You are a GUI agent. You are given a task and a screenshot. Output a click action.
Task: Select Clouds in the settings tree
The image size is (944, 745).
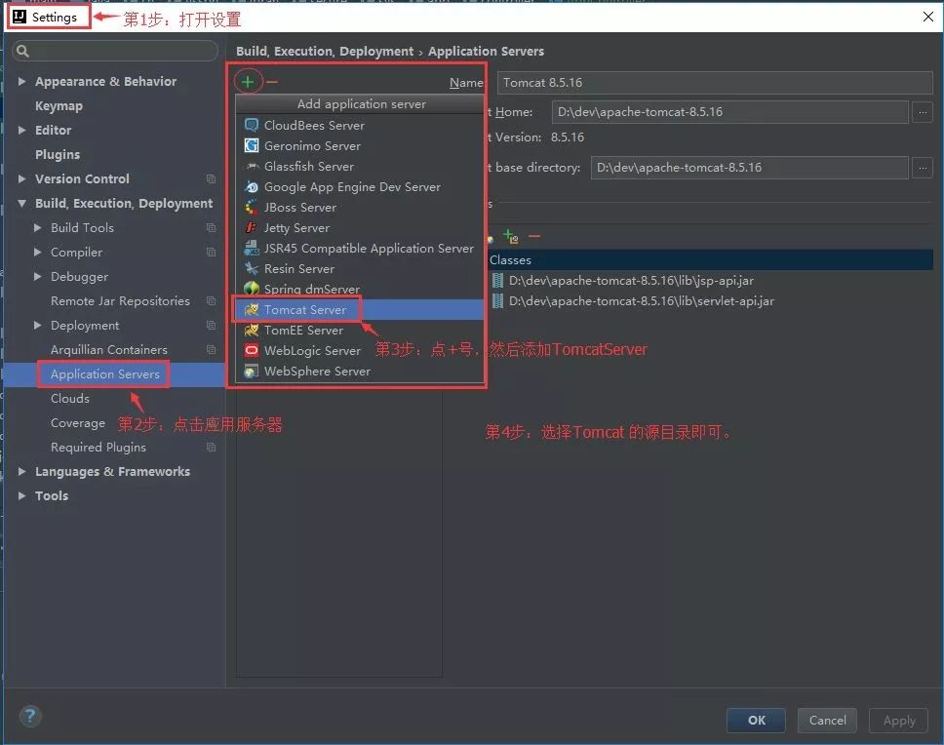coord(69,398)
